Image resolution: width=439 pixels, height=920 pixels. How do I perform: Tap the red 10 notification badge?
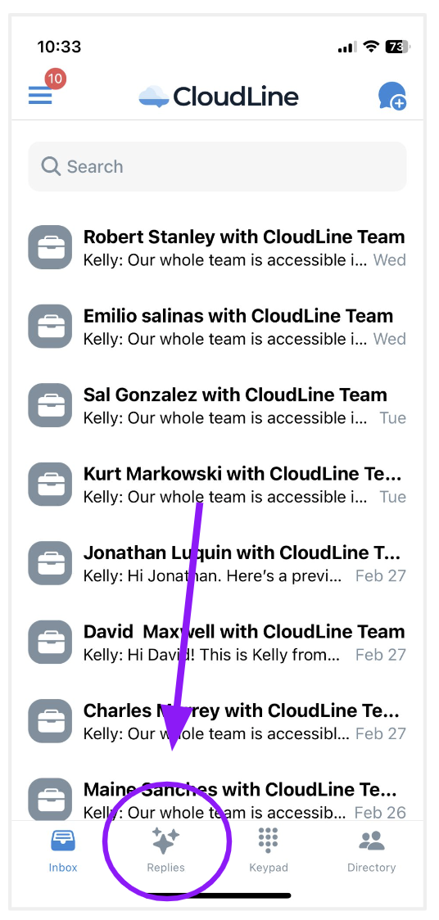[55, 79]
